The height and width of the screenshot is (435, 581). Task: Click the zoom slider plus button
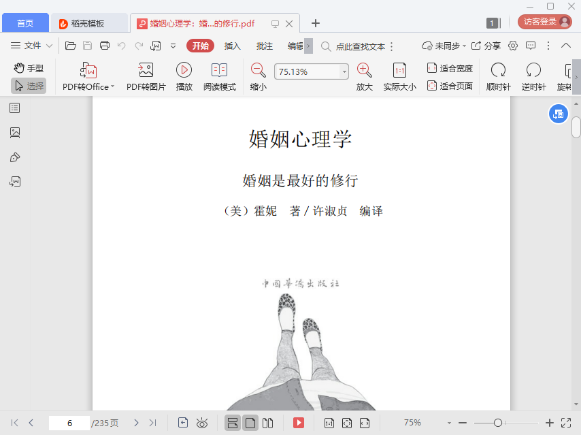click(550, 423)
